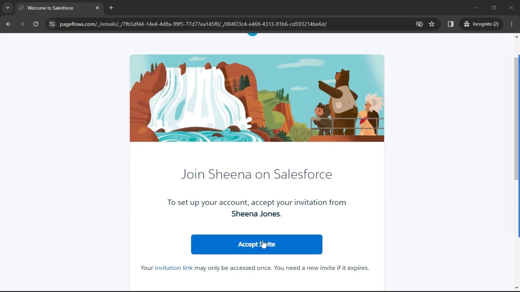
Task: Open the Incognito (2) profile indicator
Action: pyautogui.click(x=482, y=24)
